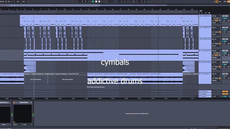Open the 1 Bar quantization menu
This screenshot has height=129, width=230.
coord(24,1)
